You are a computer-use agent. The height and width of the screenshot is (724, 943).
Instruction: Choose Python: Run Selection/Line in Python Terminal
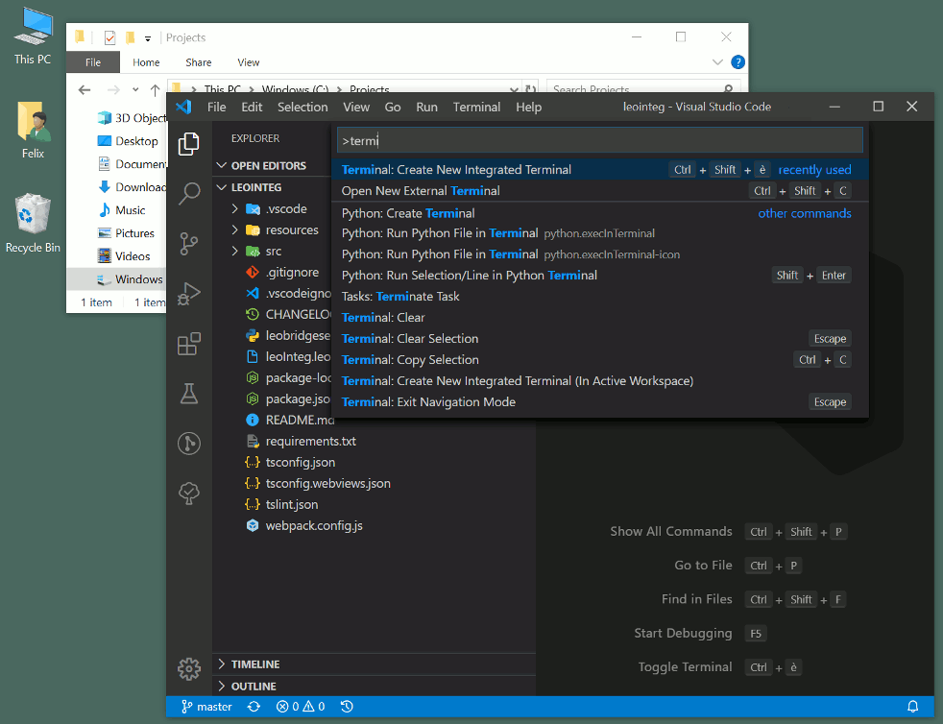[599, 276]
